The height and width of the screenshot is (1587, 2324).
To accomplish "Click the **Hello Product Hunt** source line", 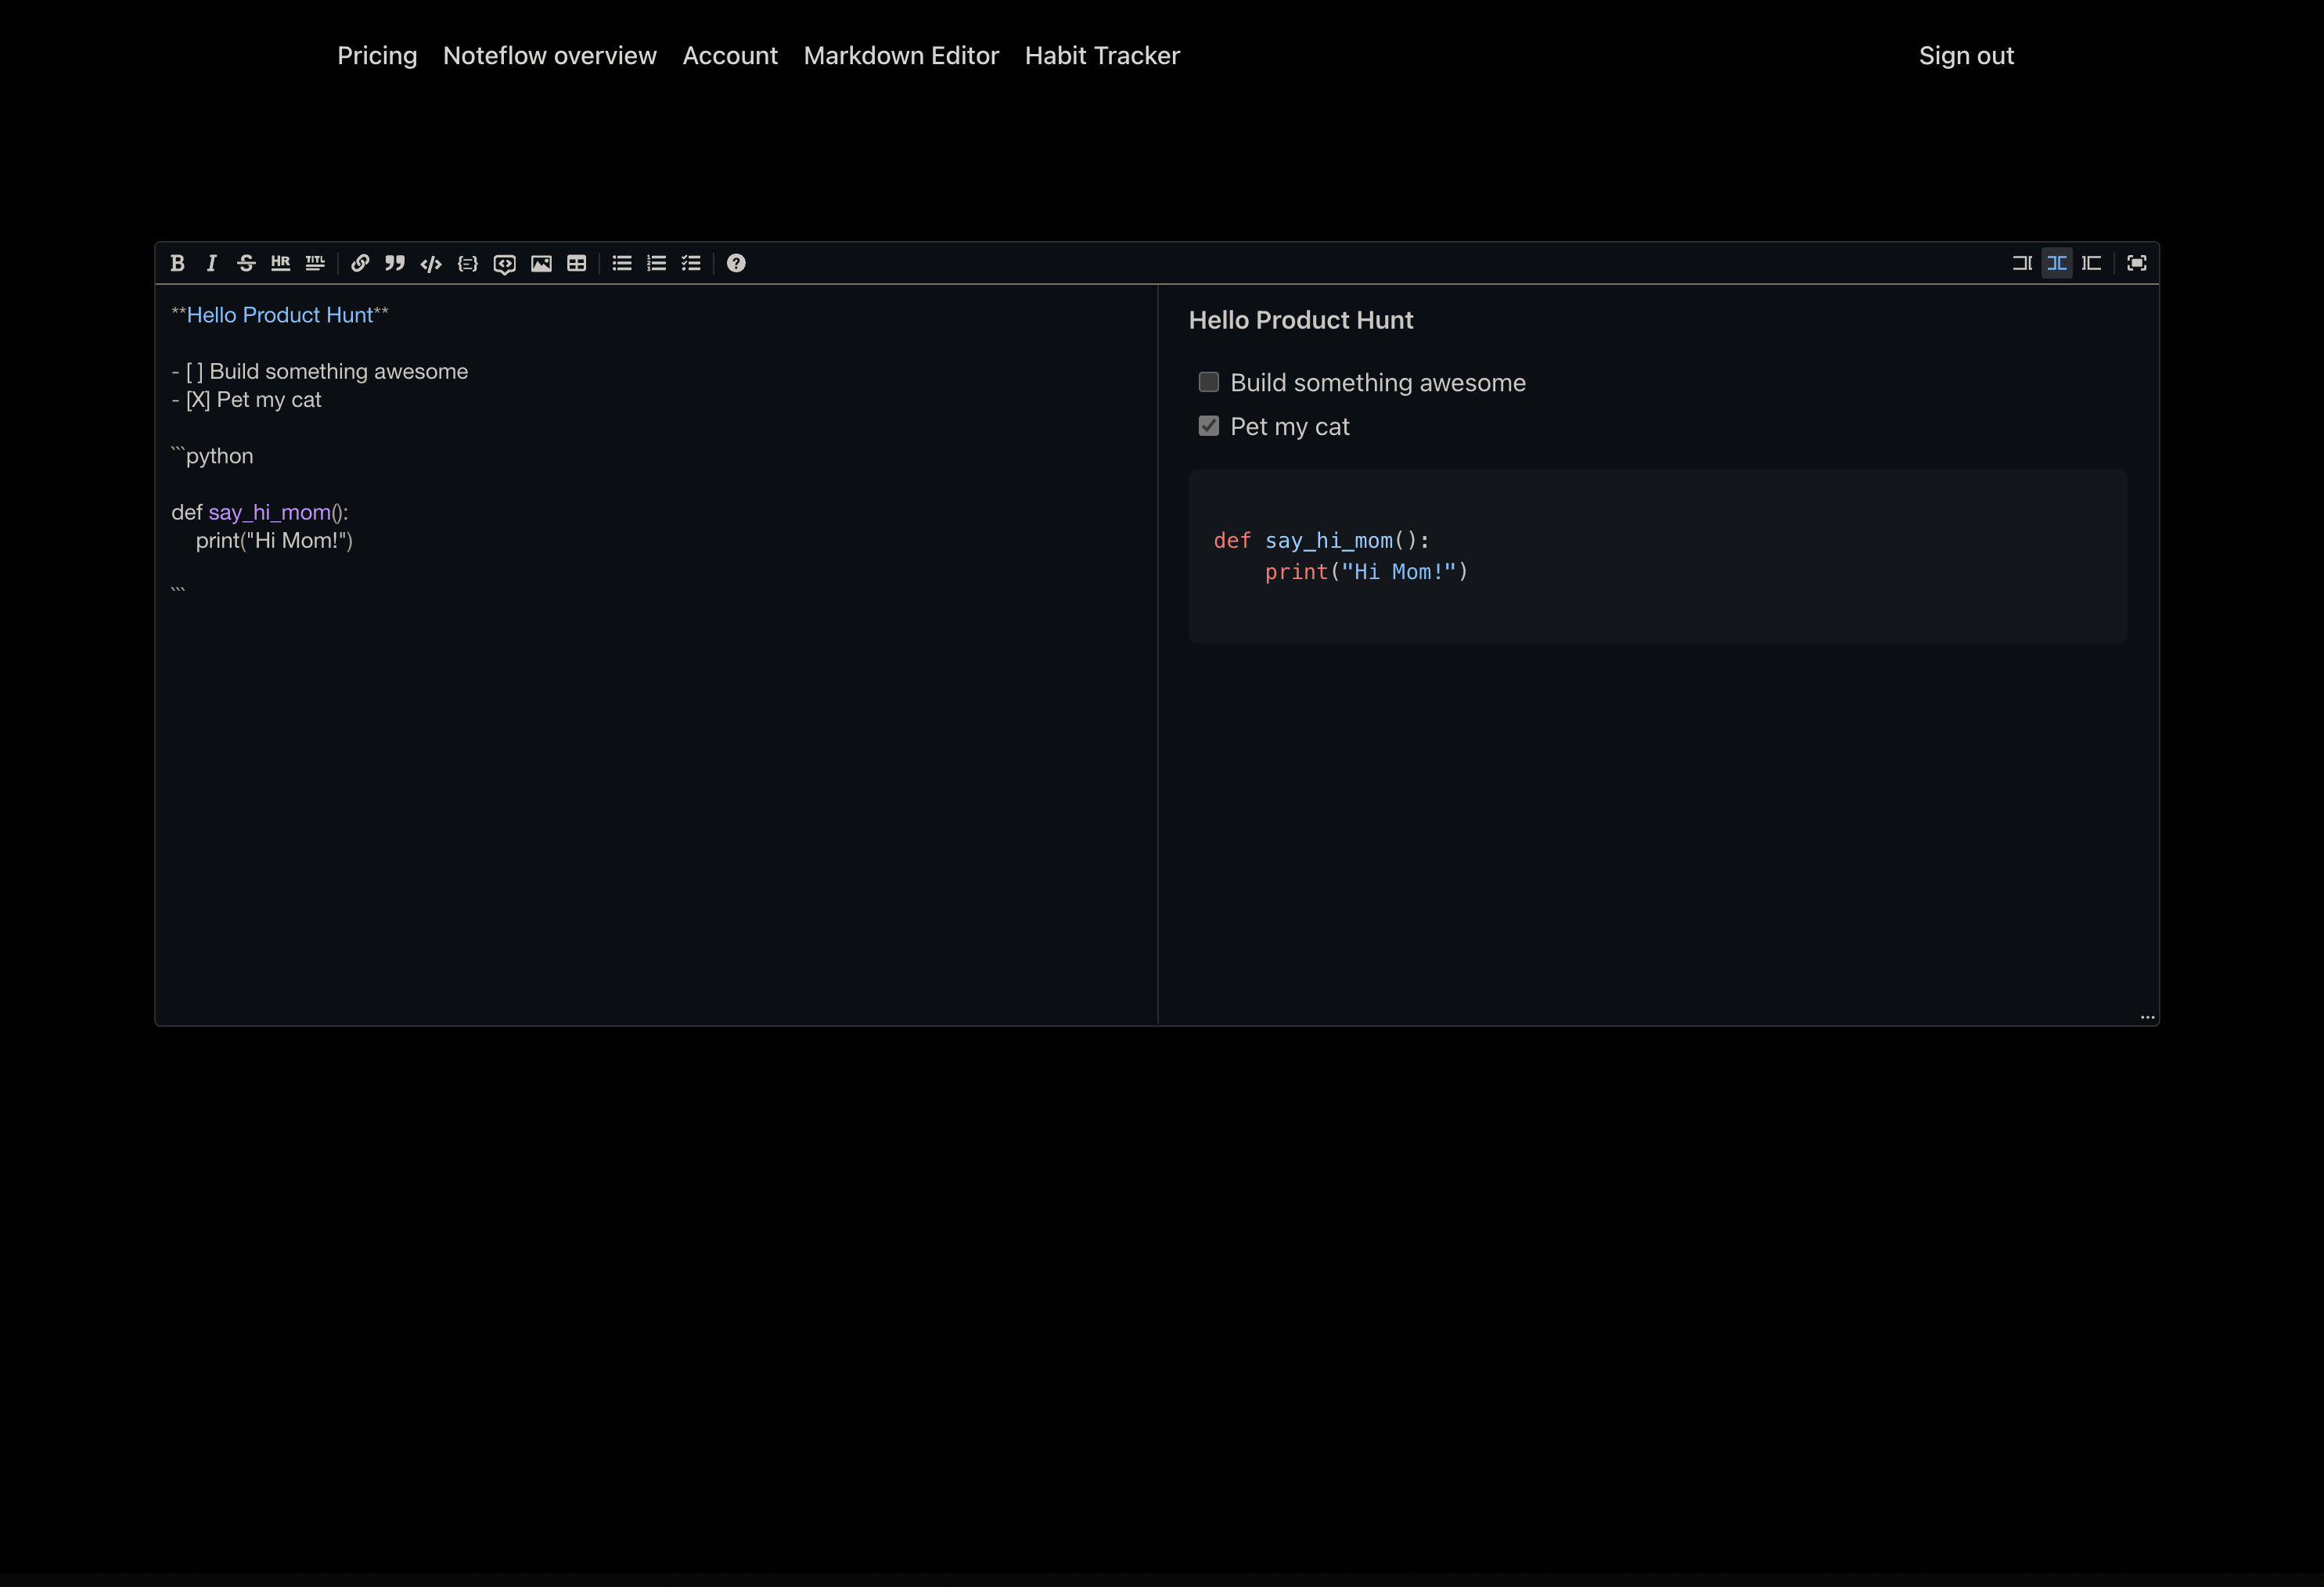I will pos(280,315).
